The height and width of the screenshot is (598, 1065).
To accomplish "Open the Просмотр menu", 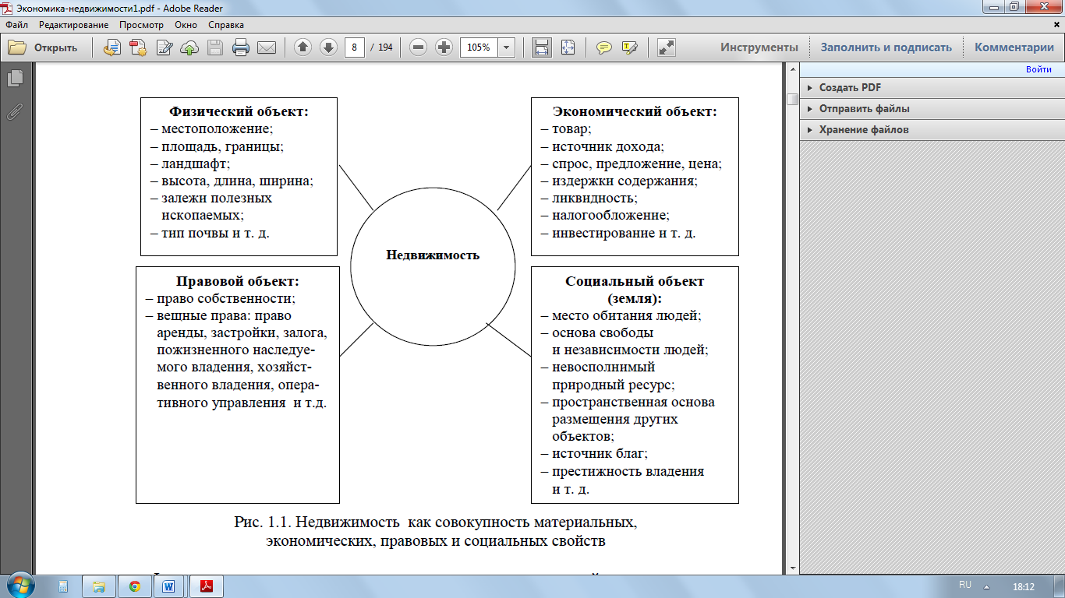I will 141,25.
